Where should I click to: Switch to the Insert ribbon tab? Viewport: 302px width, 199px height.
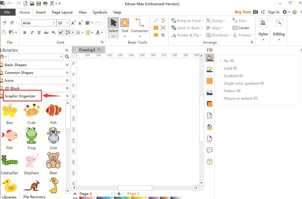pyautogui.click(x=41, y=12)
